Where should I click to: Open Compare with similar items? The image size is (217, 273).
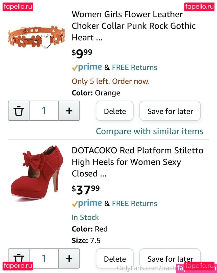pos(150,131)
